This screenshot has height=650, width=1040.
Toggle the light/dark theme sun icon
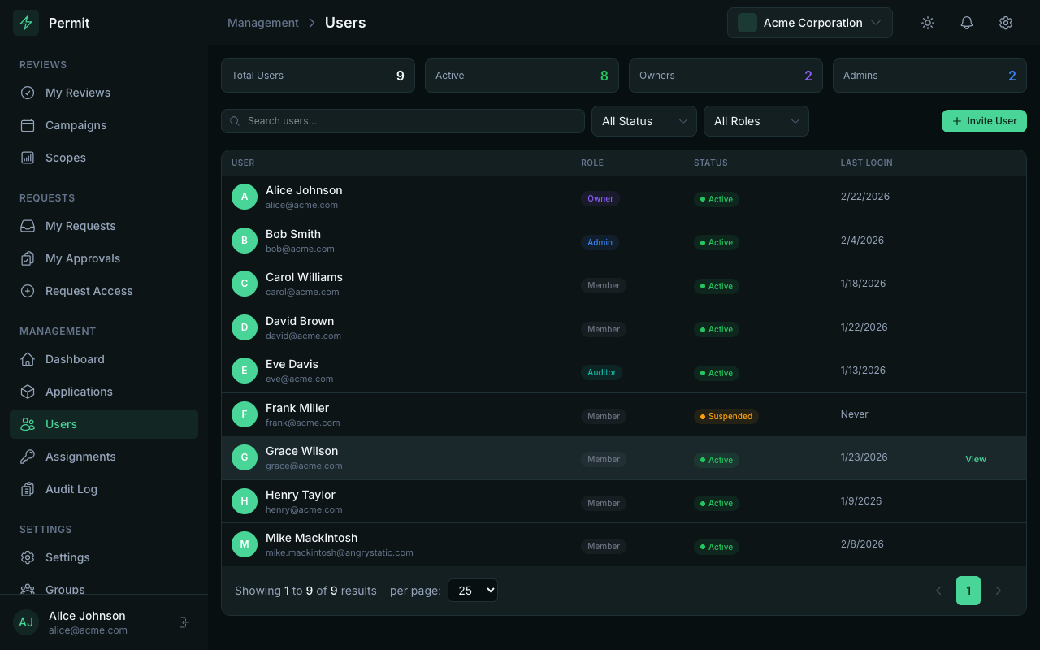(928, 23)
